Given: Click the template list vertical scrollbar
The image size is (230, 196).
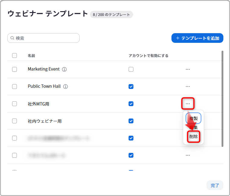Looking at the screenshot, I should point(222,99).
